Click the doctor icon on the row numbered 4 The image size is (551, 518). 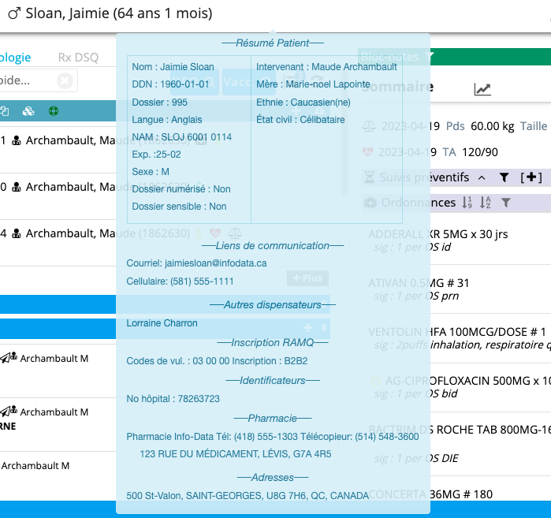coord(17,233)
